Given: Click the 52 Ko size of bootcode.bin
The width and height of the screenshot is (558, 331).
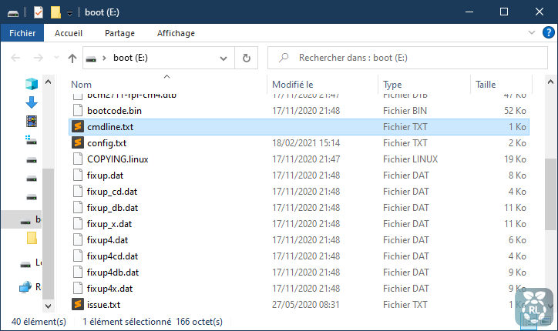Looking at the screenshot, I should coord(515,111).
